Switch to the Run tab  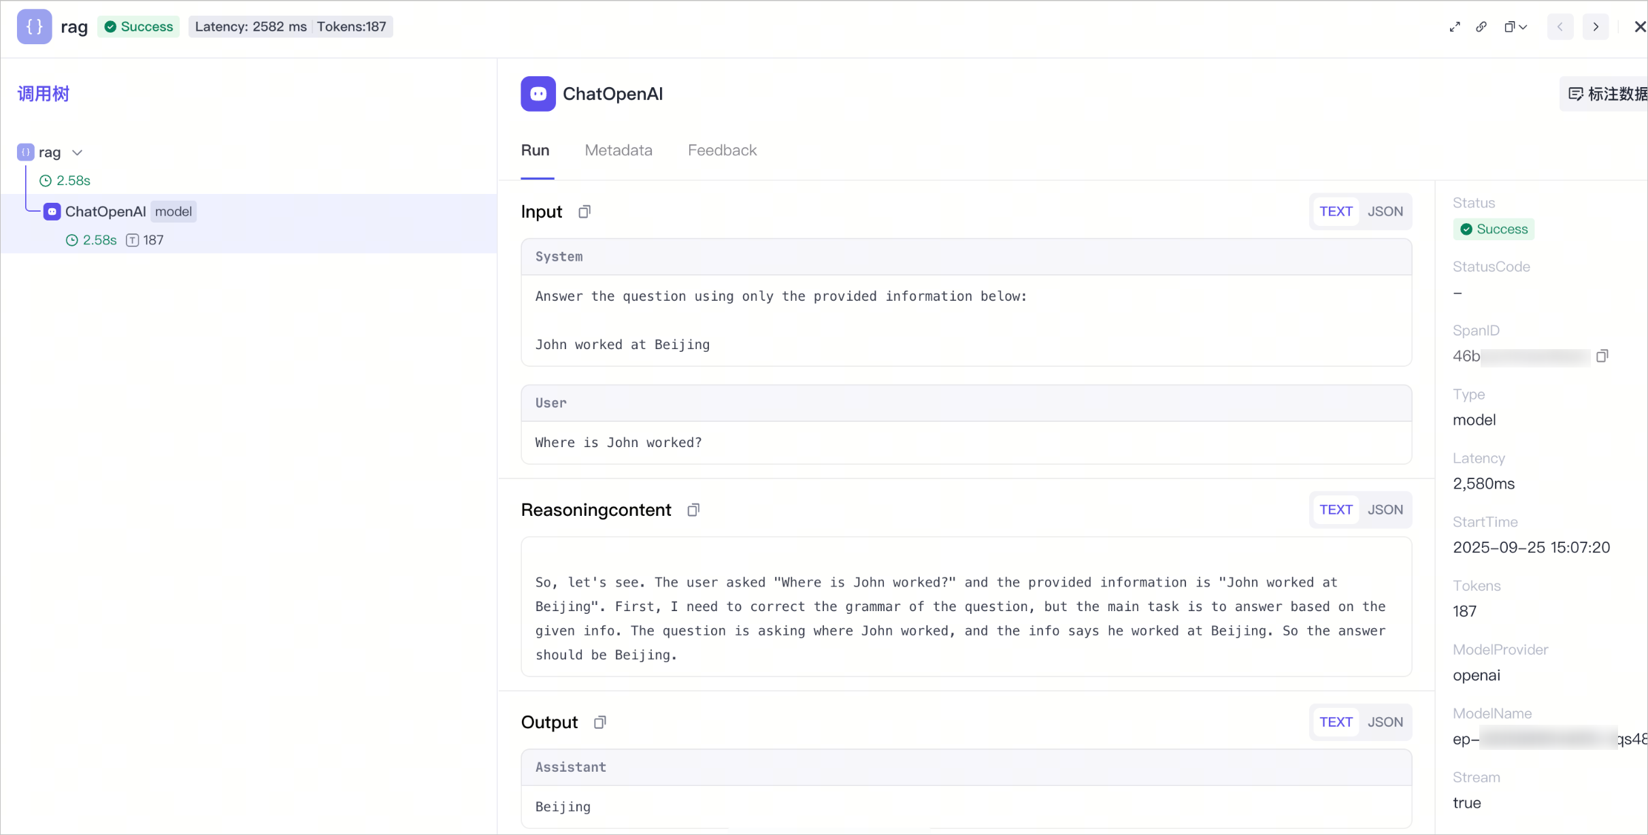pyautogui.click(x=535, y=150)
